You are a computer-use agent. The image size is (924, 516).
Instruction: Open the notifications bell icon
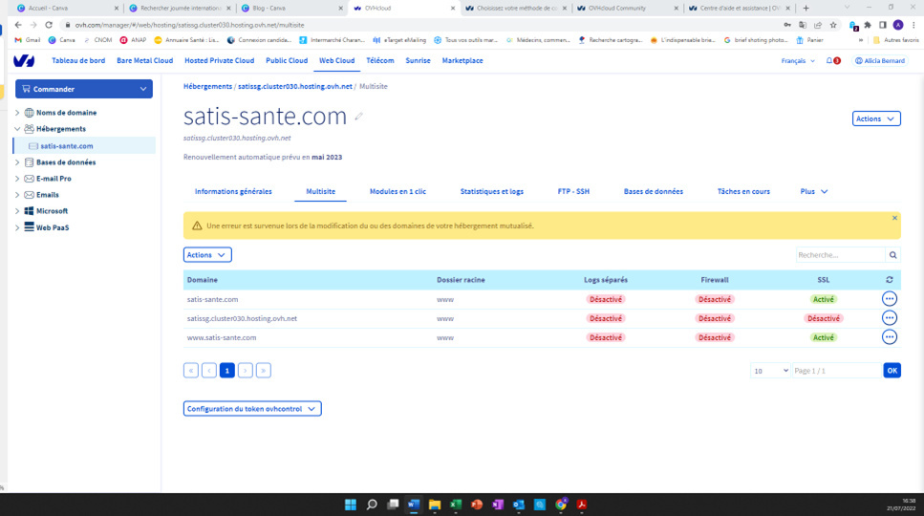tap(829, 60)
